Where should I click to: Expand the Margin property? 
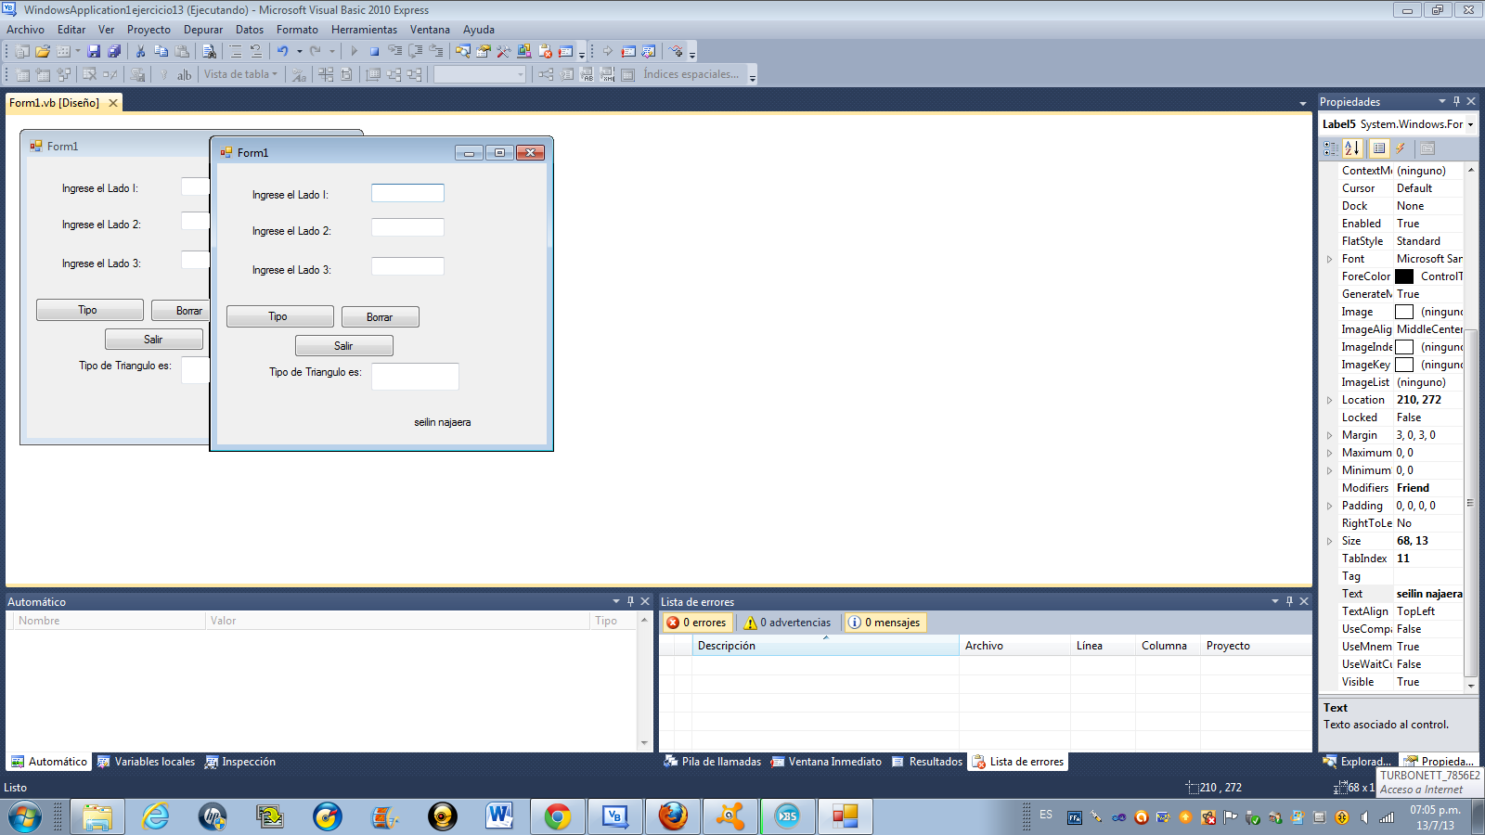click(x=1331, y=434)
